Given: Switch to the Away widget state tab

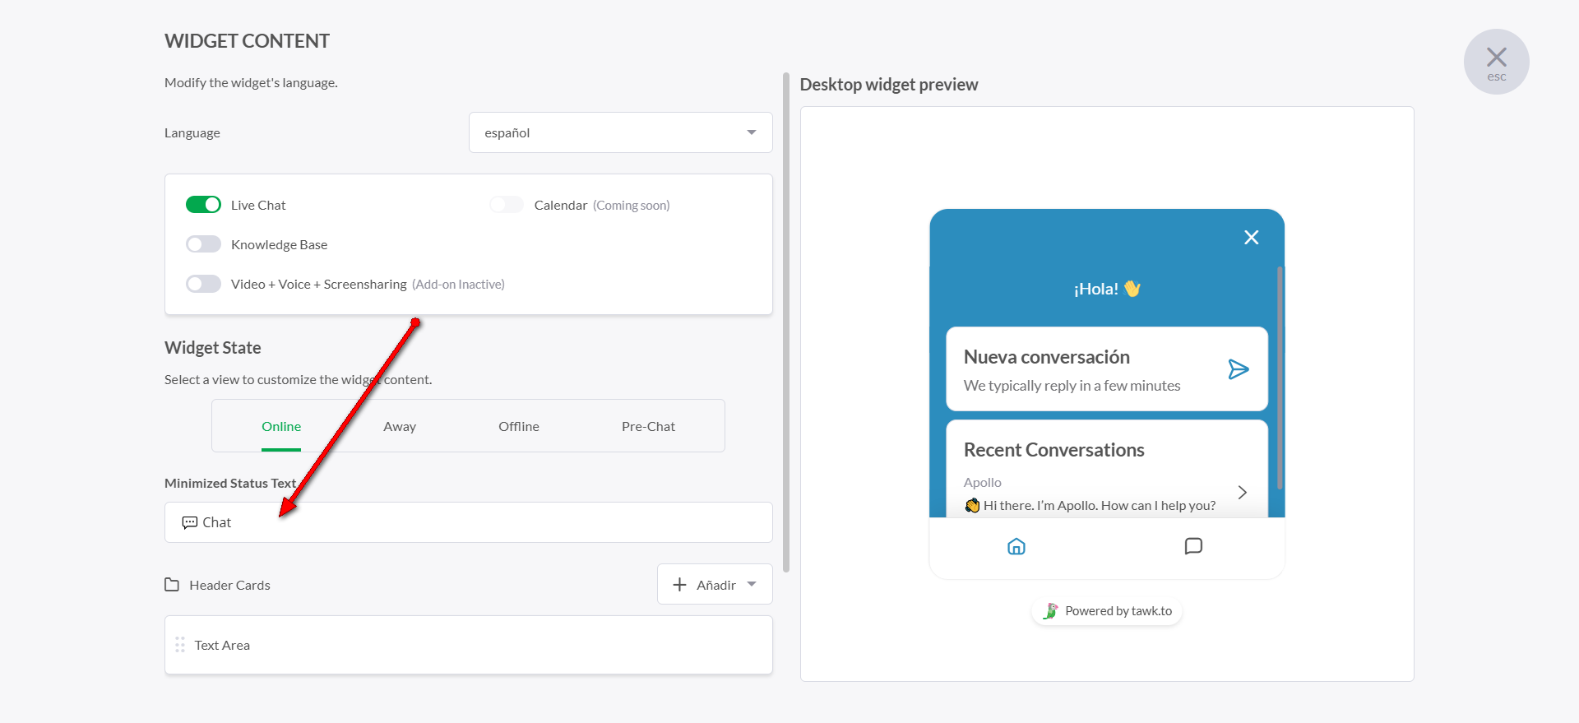Looking at the screenshot, I should pyautogui.click(x=400, y=426).
